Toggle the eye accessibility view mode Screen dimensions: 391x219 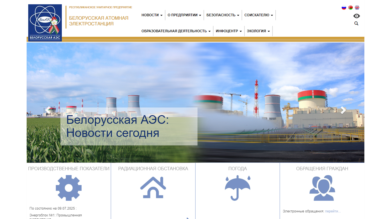click(356, 16)
